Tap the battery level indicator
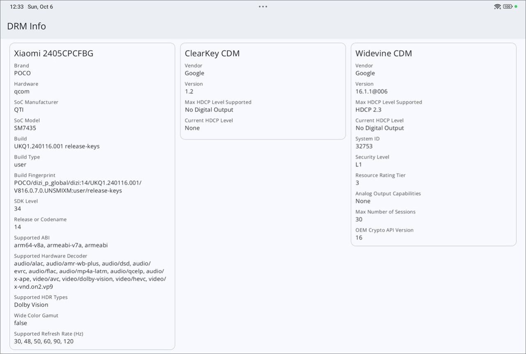 click(508, 7)
